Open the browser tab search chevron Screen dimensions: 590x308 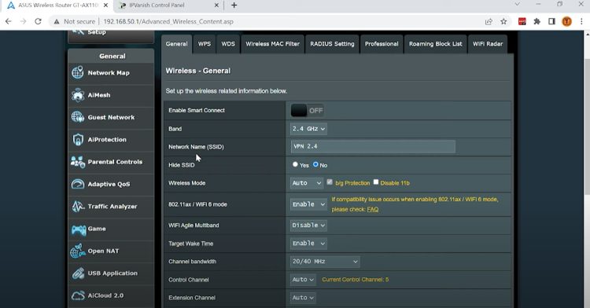517,4
